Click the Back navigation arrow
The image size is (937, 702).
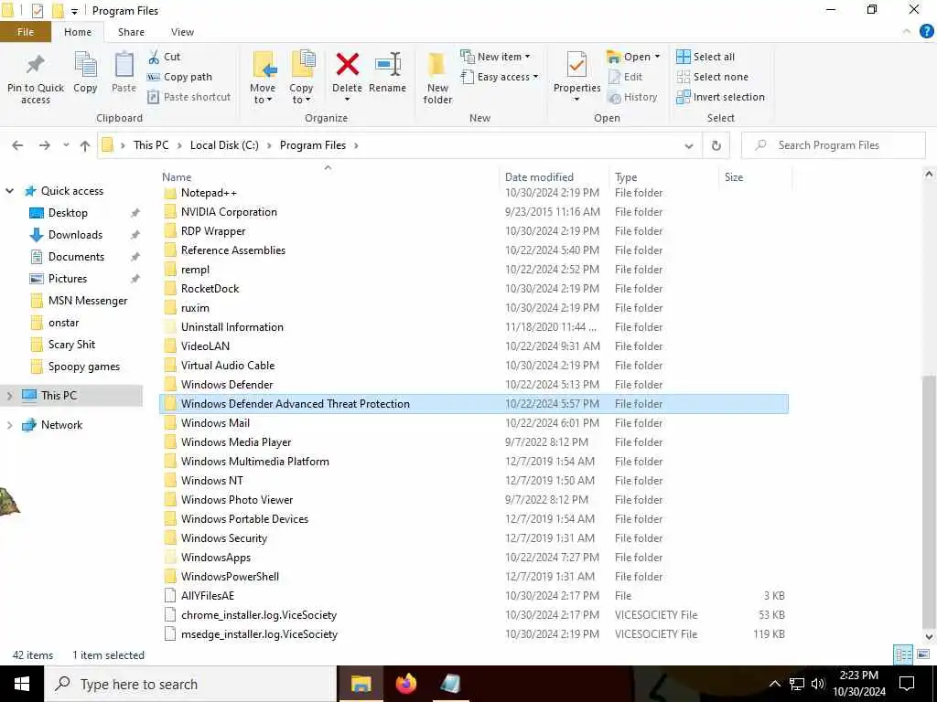[x=17, y=145]
